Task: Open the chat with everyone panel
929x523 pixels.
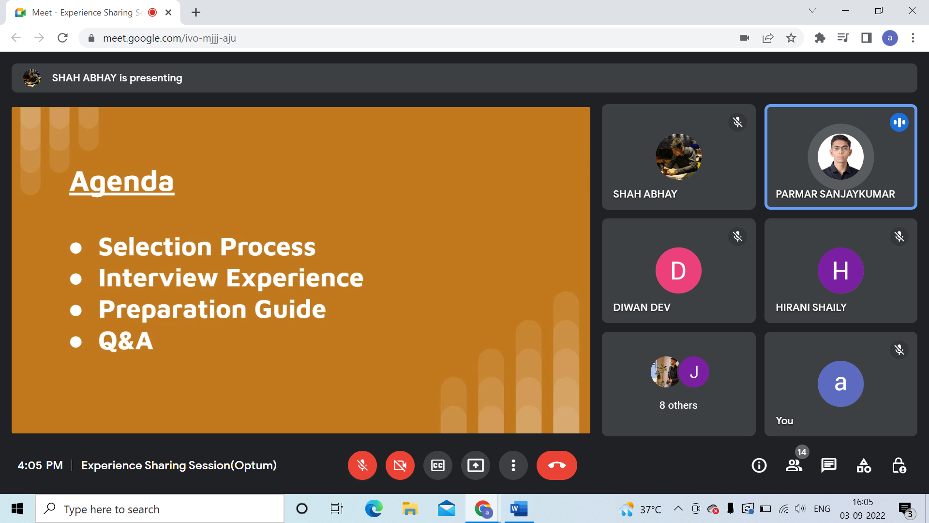Action: (828, 465)
